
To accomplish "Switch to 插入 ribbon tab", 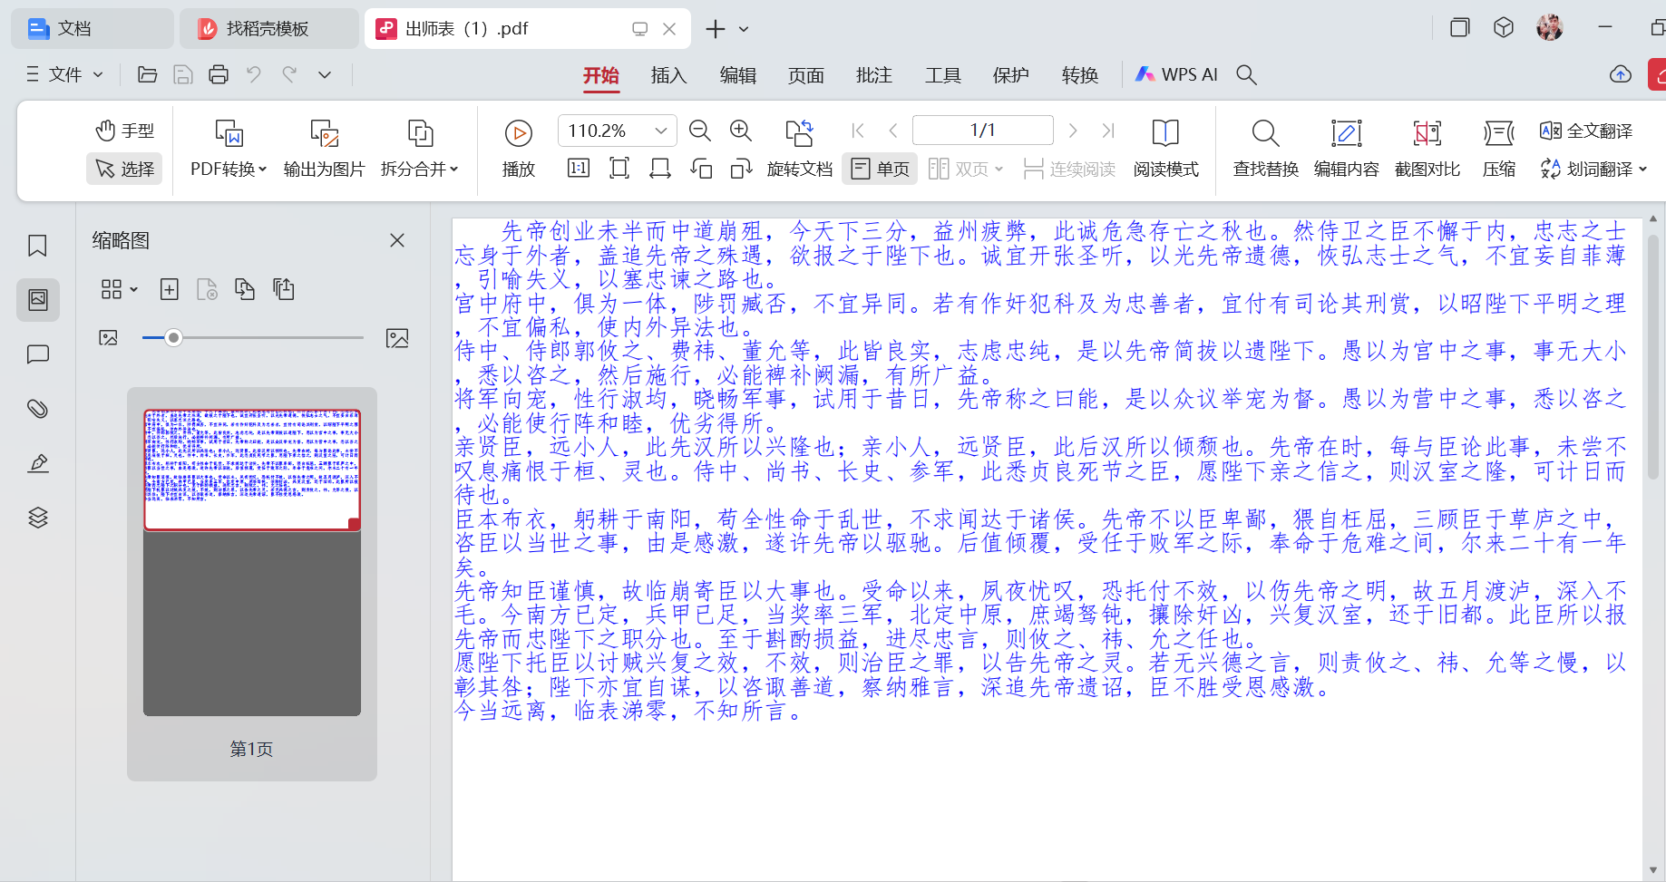I will [x=669, y=75].
